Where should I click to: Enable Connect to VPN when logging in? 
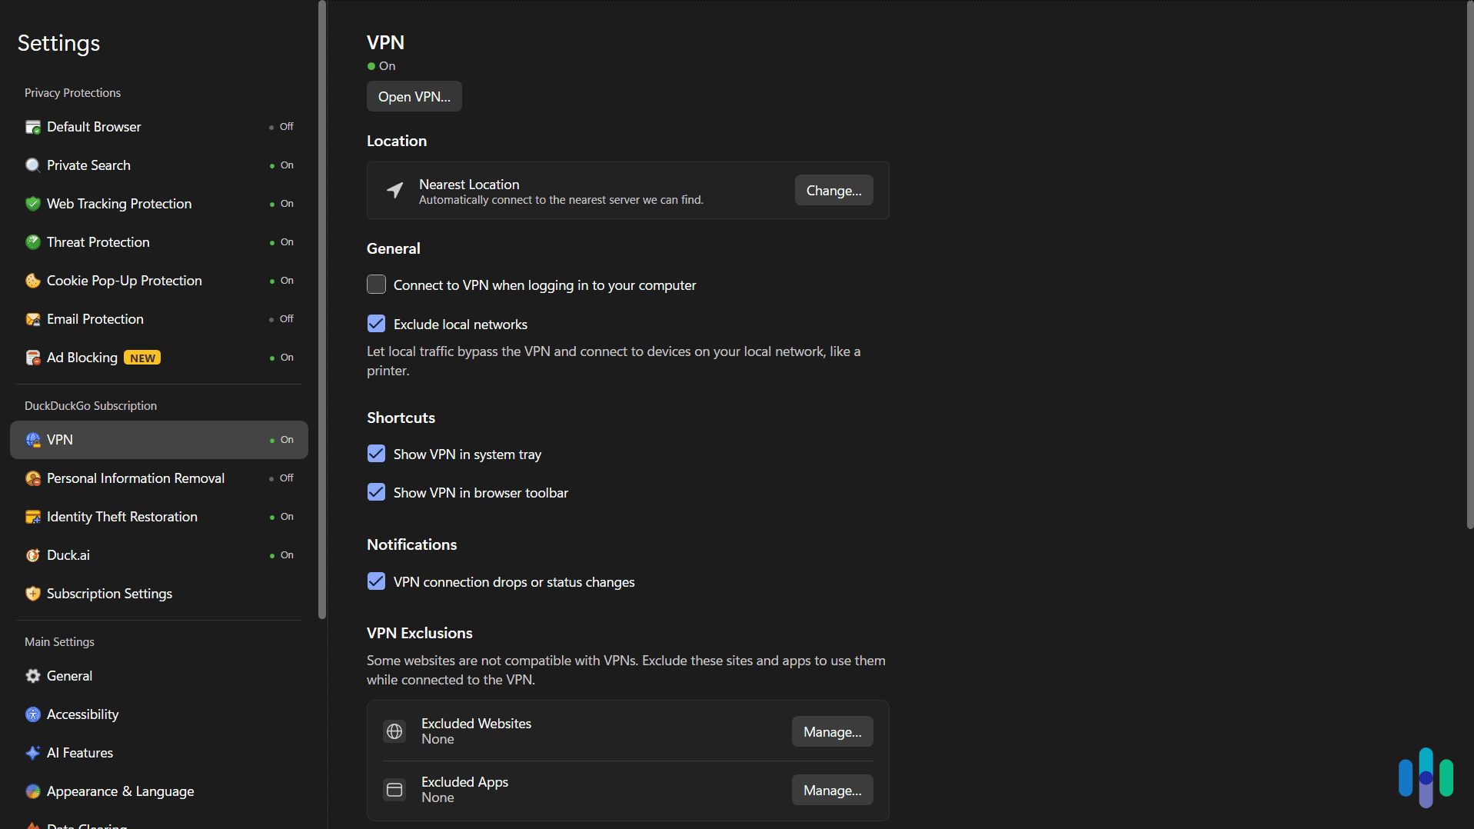click(376, 285)
